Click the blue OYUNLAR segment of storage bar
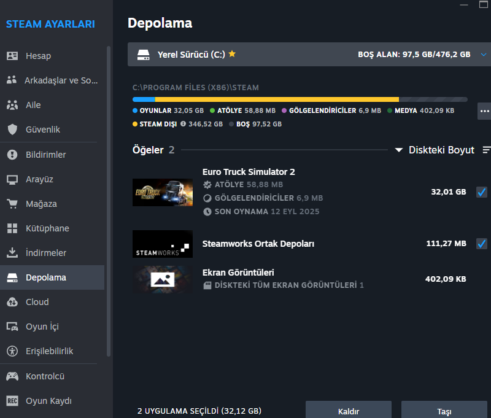 point(144,99)
